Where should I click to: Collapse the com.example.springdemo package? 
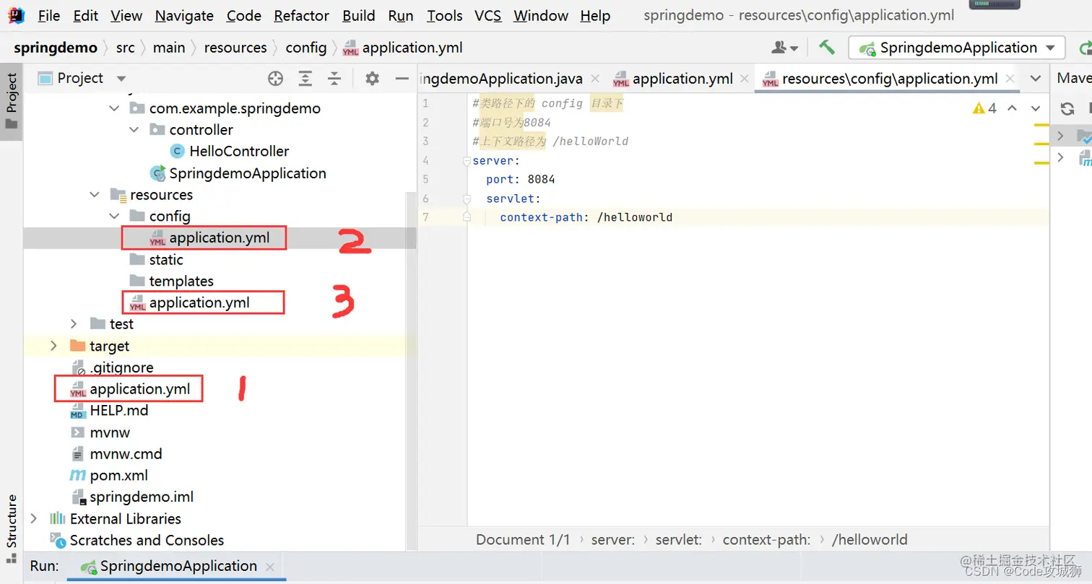tap(113, 109)
